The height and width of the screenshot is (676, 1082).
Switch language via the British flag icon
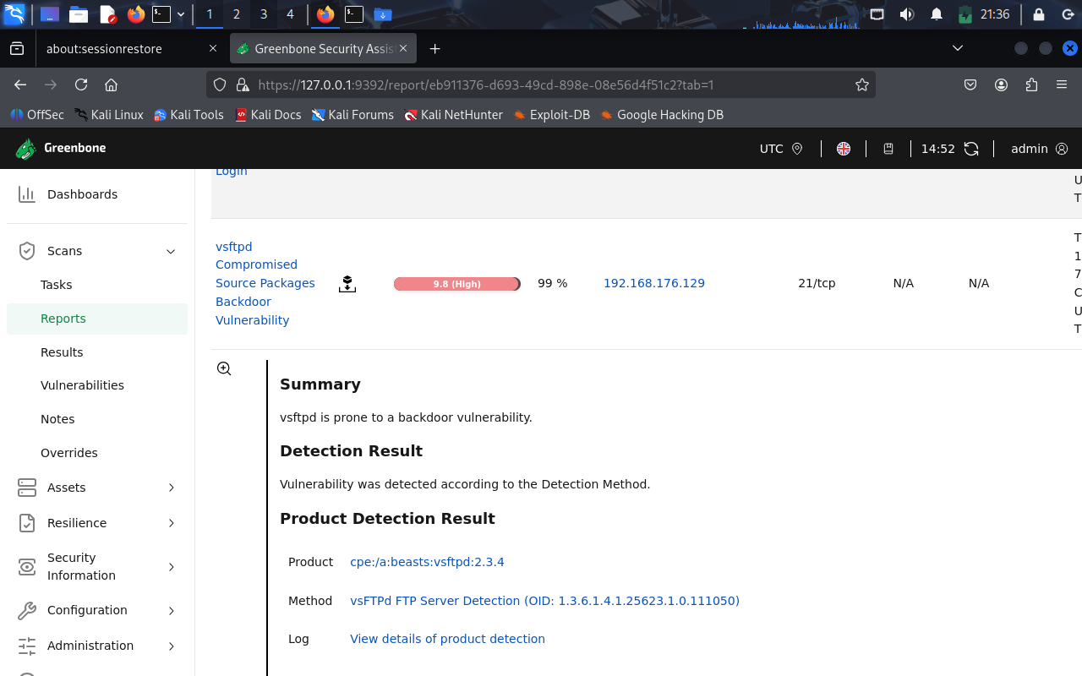[x=843, y=148]
